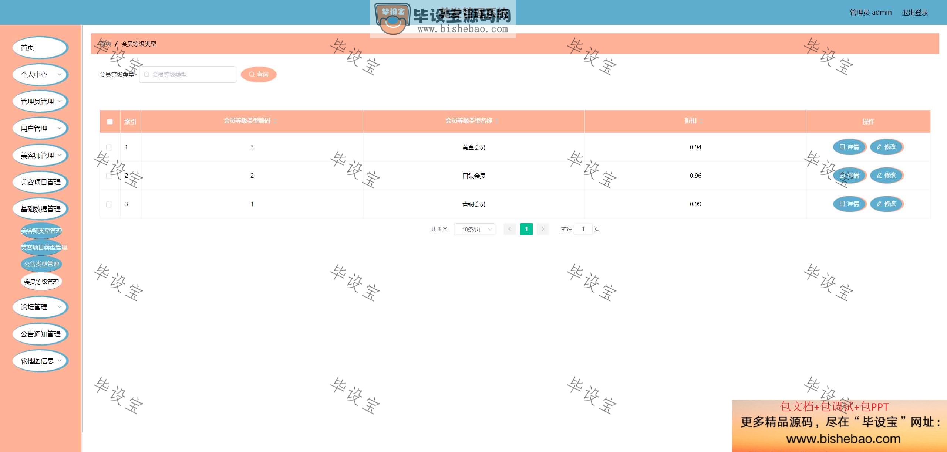Click the 0.96 discount value

[695, 176]
